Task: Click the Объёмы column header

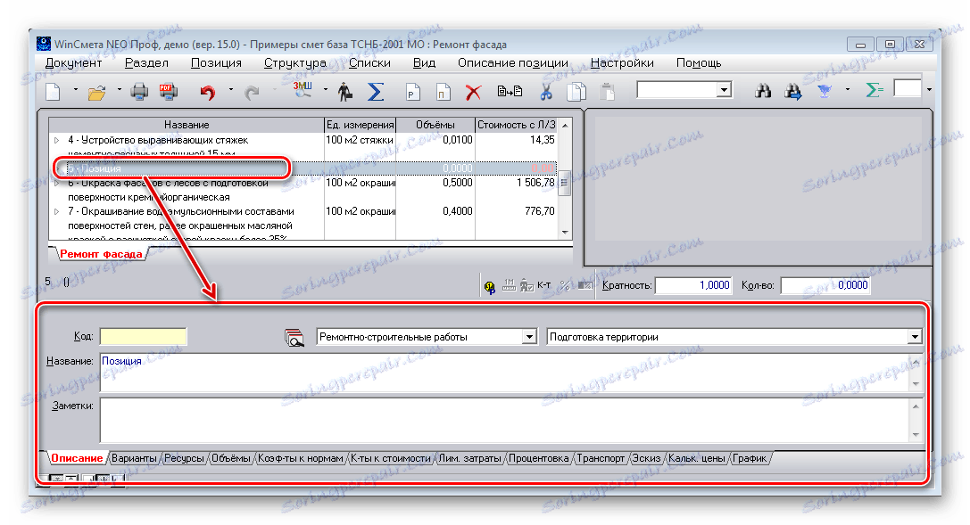Action: (435, 125)
